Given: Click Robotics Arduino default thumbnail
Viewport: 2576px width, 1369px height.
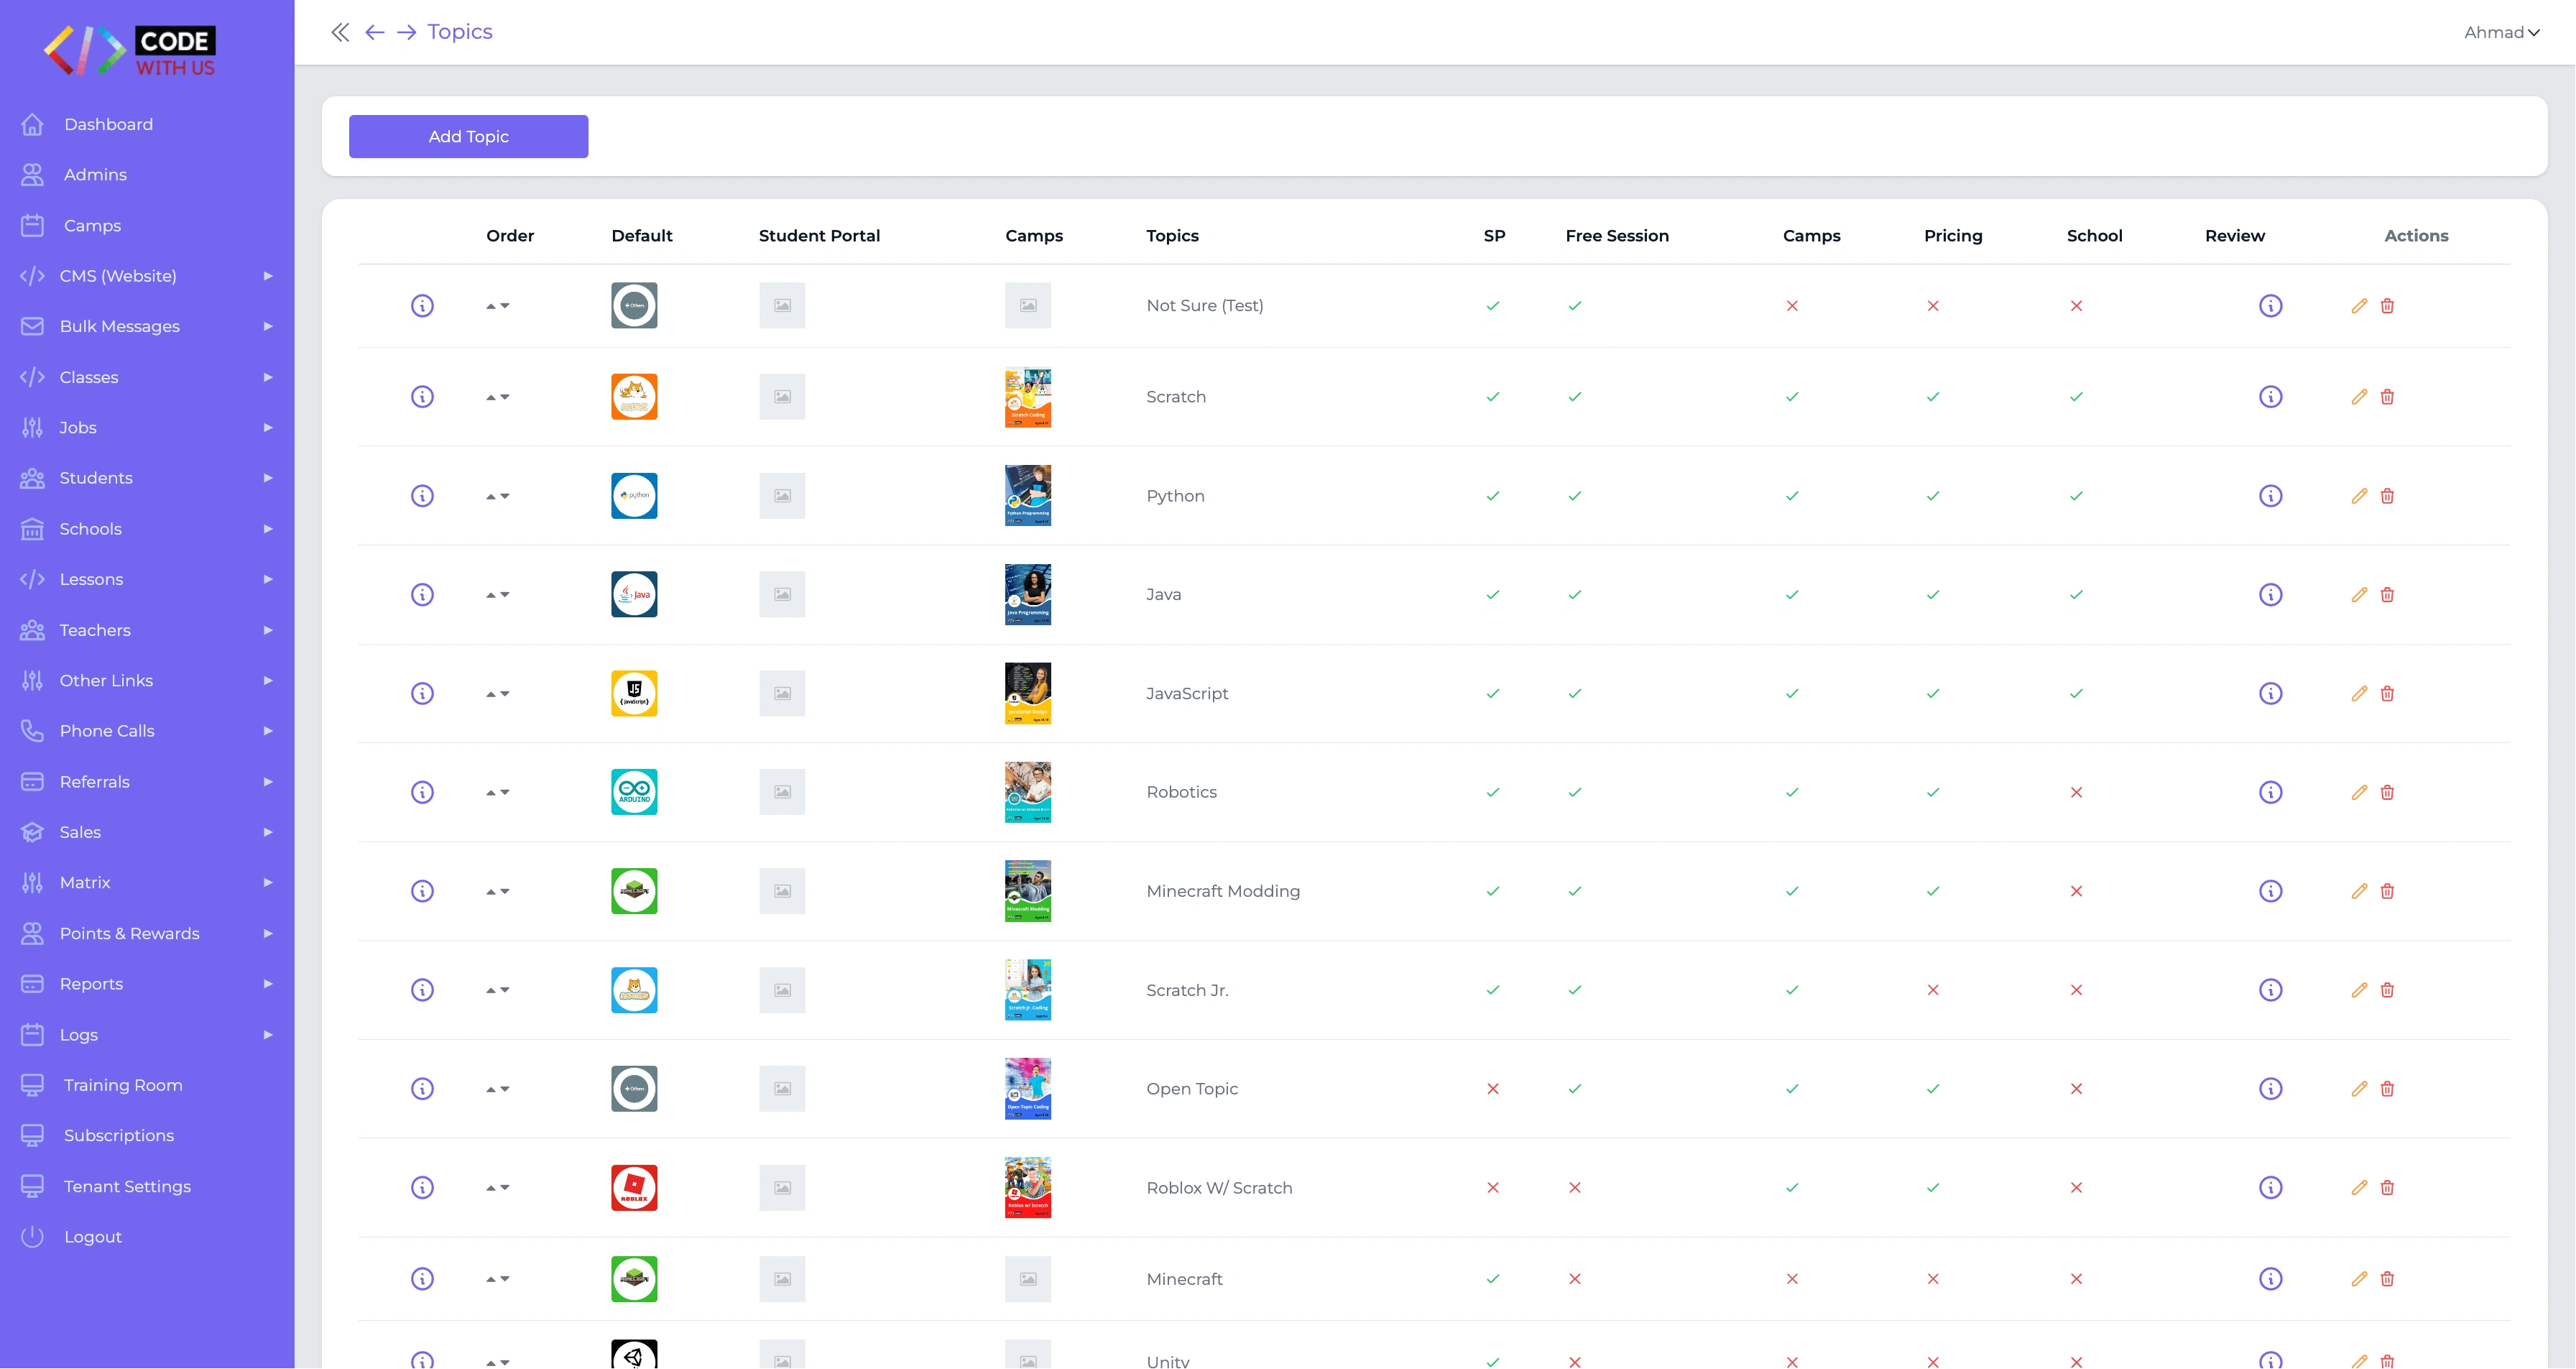Looking at the screenshot, I should (634, 792).
